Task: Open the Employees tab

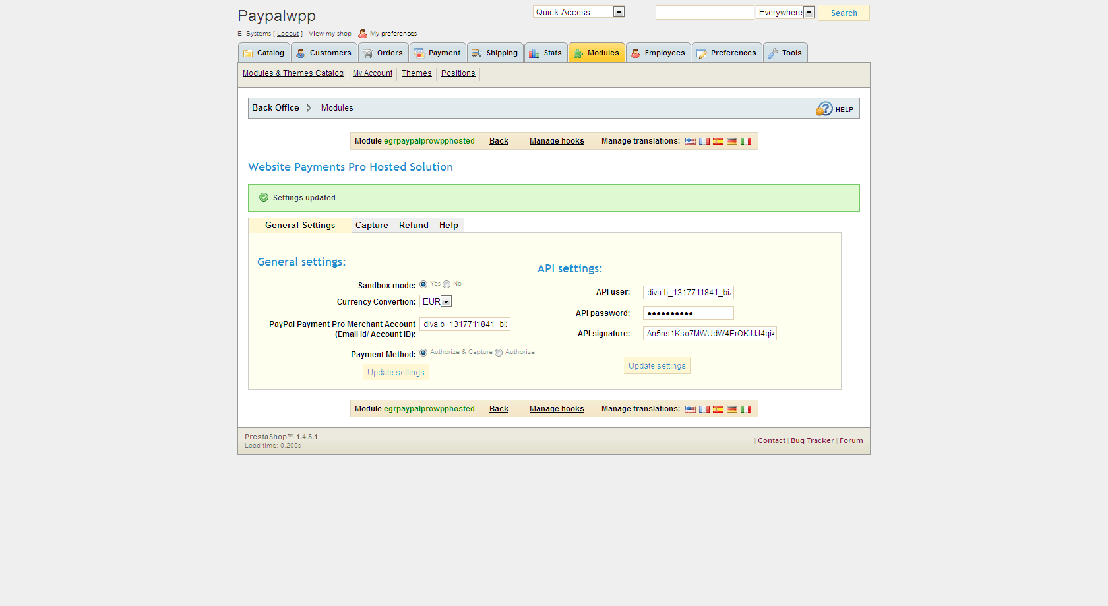Action: click(658, 53)
